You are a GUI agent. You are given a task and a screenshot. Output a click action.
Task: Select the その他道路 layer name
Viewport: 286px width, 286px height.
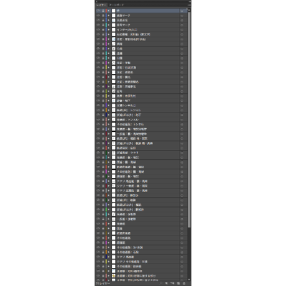click(x=124, y=238)
